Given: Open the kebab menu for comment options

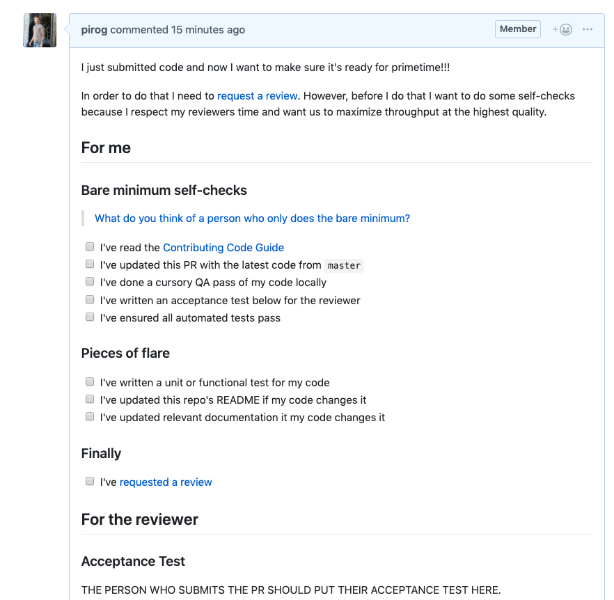Looking at the screenshot, I should pos(588,29).
